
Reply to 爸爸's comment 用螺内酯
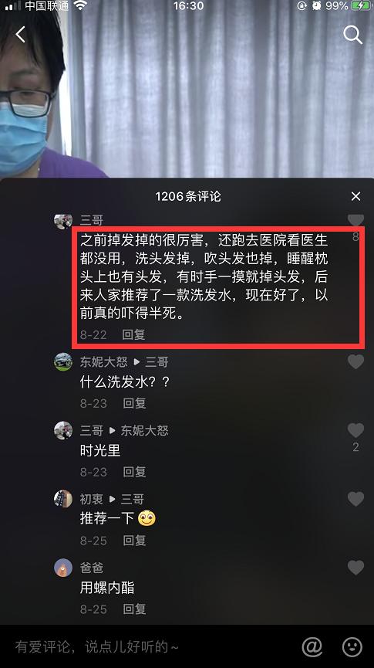click(134, 609)
